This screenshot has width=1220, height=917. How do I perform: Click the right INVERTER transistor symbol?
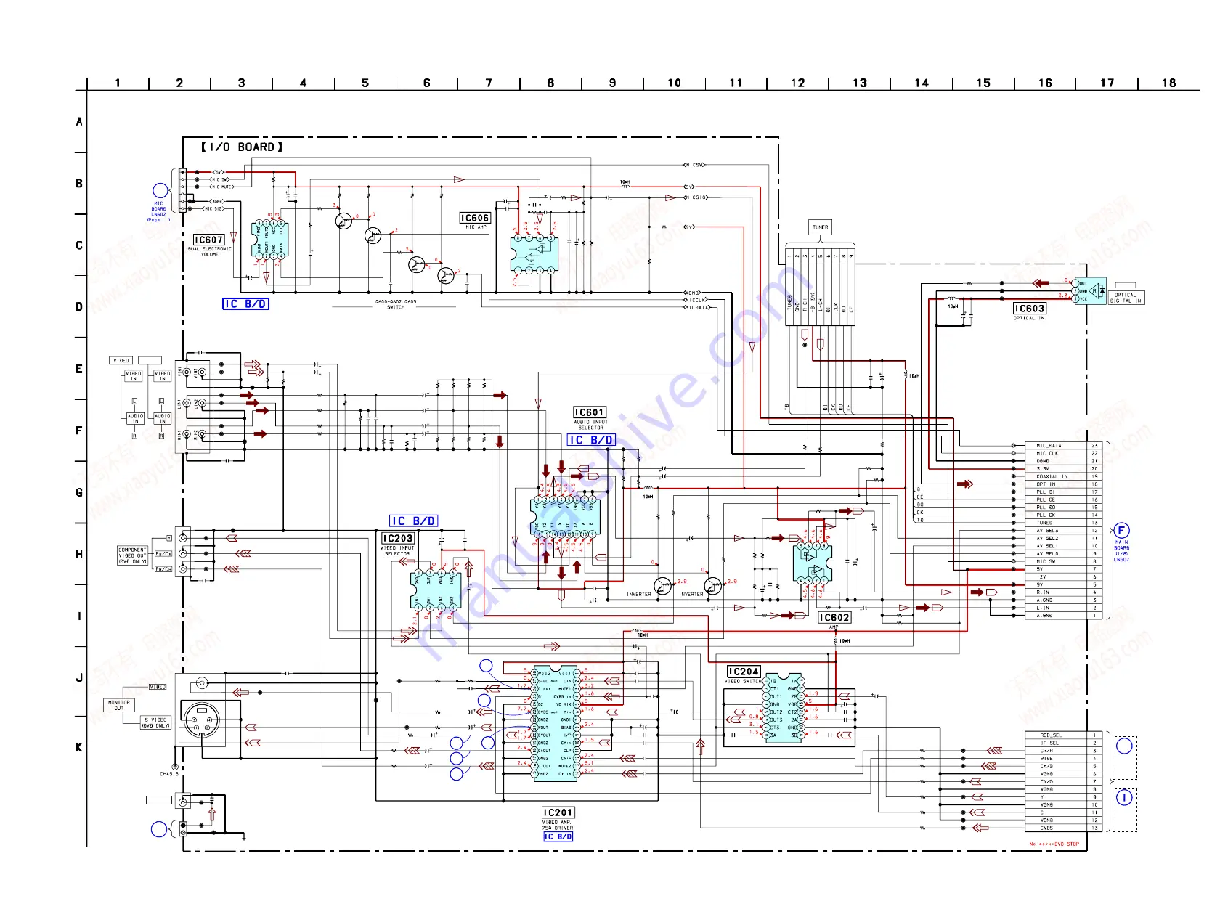pyautogui.click(x=713, y=586)
